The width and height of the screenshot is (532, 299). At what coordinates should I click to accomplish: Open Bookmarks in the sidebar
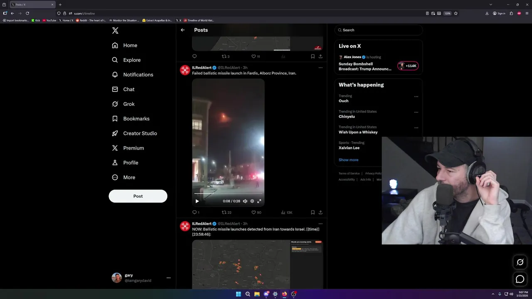pyautogui.click(x=131, y=119)
